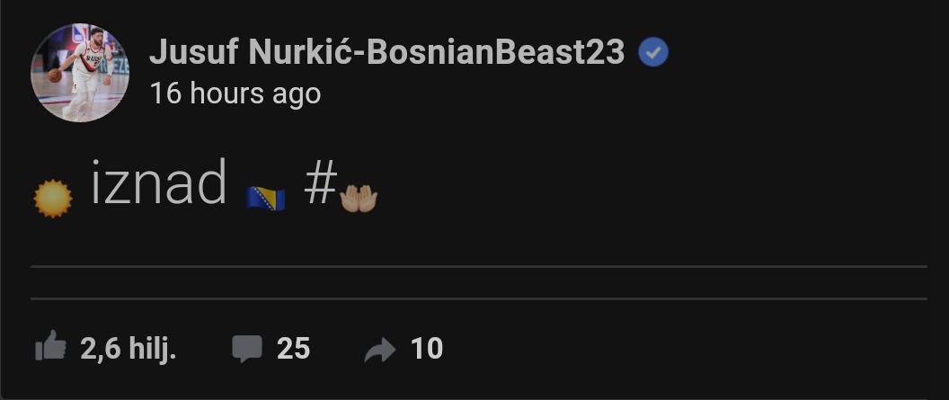Like the post with thumbs-up icon
949x400 pixels.
(x=50, y=347)
